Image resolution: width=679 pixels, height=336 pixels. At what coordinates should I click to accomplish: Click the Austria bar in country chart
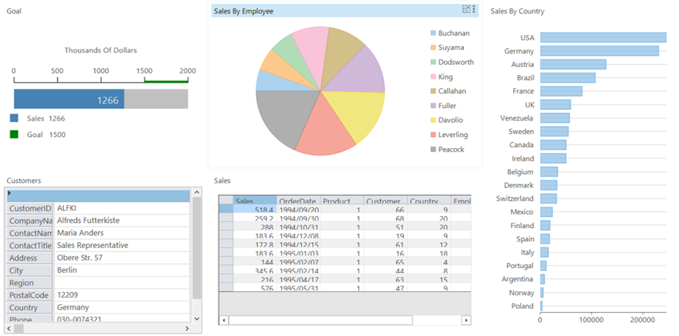coord(573,65)
